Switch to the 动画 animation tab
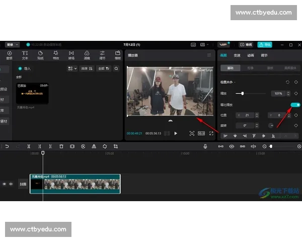 click(251, 55)
